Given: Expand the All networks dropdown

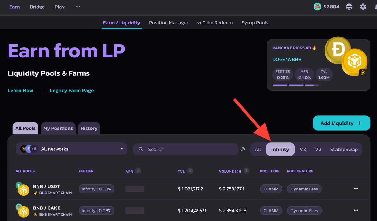Looking at the screenshot, I should click(x=71, y=149).
